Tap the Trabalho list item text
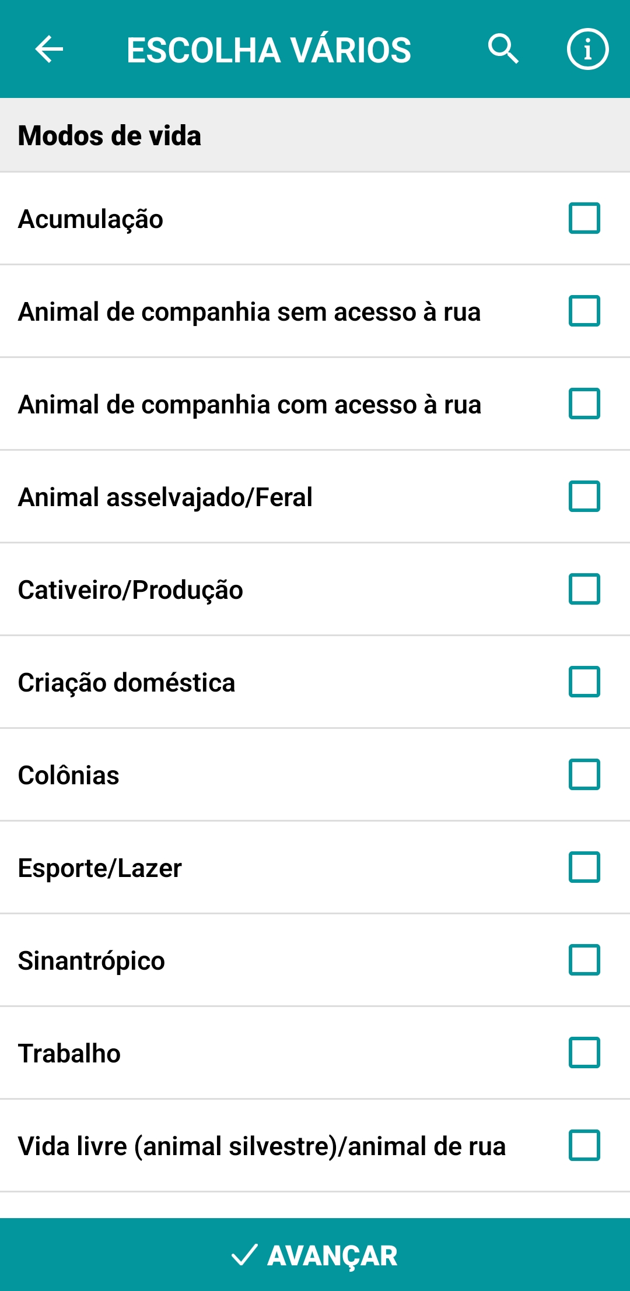The image size is (630, 1291). pyautogui.click(x=69, y=1054)
